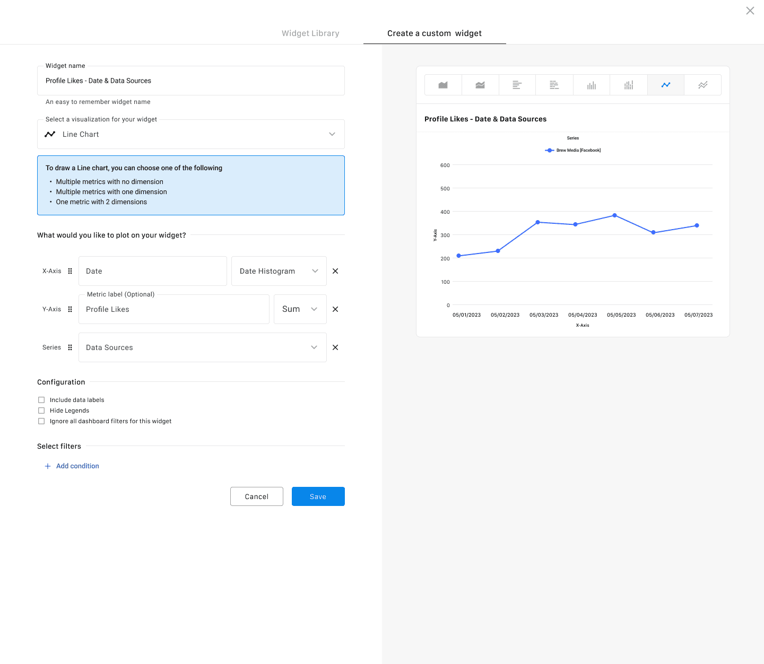Enable Include data labels checkbox
Screen dimensions: 764x664
click(x=41, y=400)
